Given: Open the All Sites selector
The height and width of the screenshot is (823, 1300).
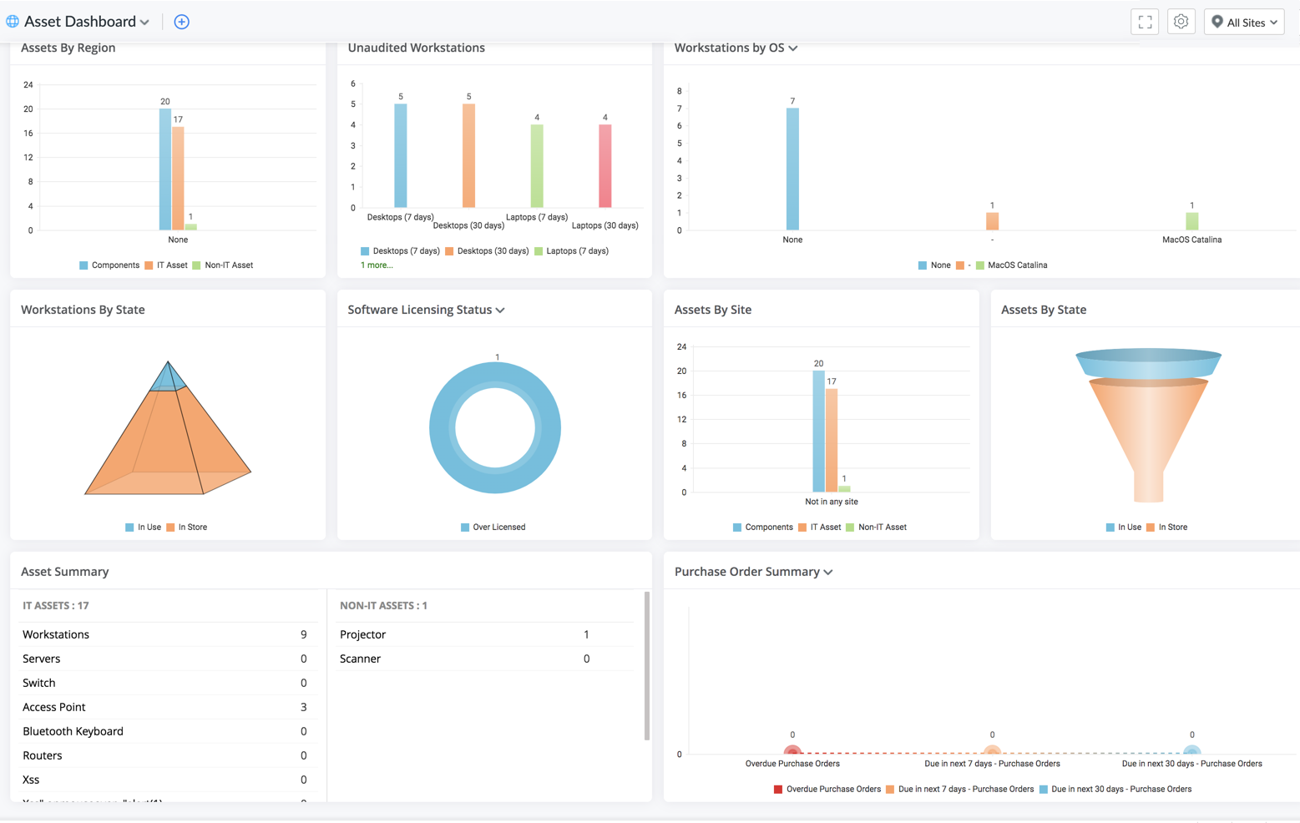Looking at the screenshot, I should click(1244, 22).
